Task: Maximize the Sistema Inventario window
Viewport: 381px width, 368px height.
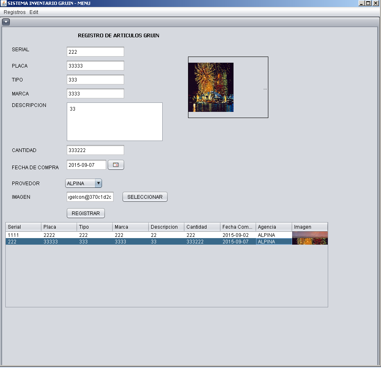Action: pos(368,3)
